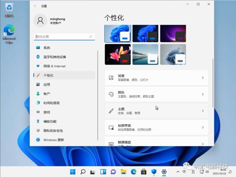The image size is (236, 177).
Task: Select the lake landscape theme
Action: pos(145,54)
